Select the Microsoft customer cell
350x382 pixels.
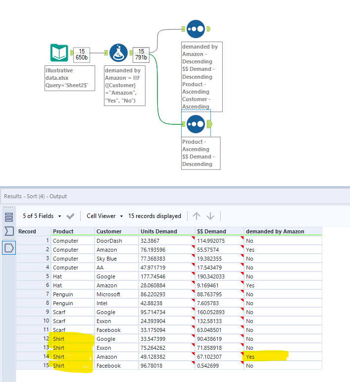116,294
